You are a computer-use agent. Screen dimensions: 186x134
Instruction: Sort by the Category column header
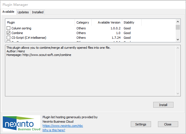tap(83, 22)
